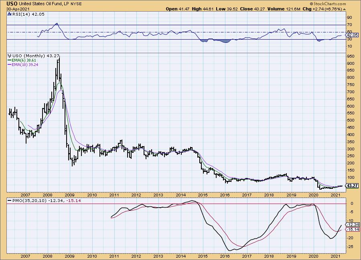Click the 700 price axis label

click(351, 92)
